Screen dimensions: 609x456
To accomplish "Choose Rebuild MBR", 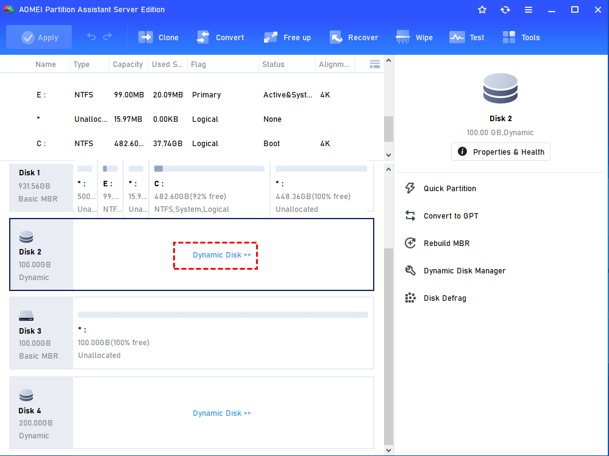I will click(x=447, y=244).
